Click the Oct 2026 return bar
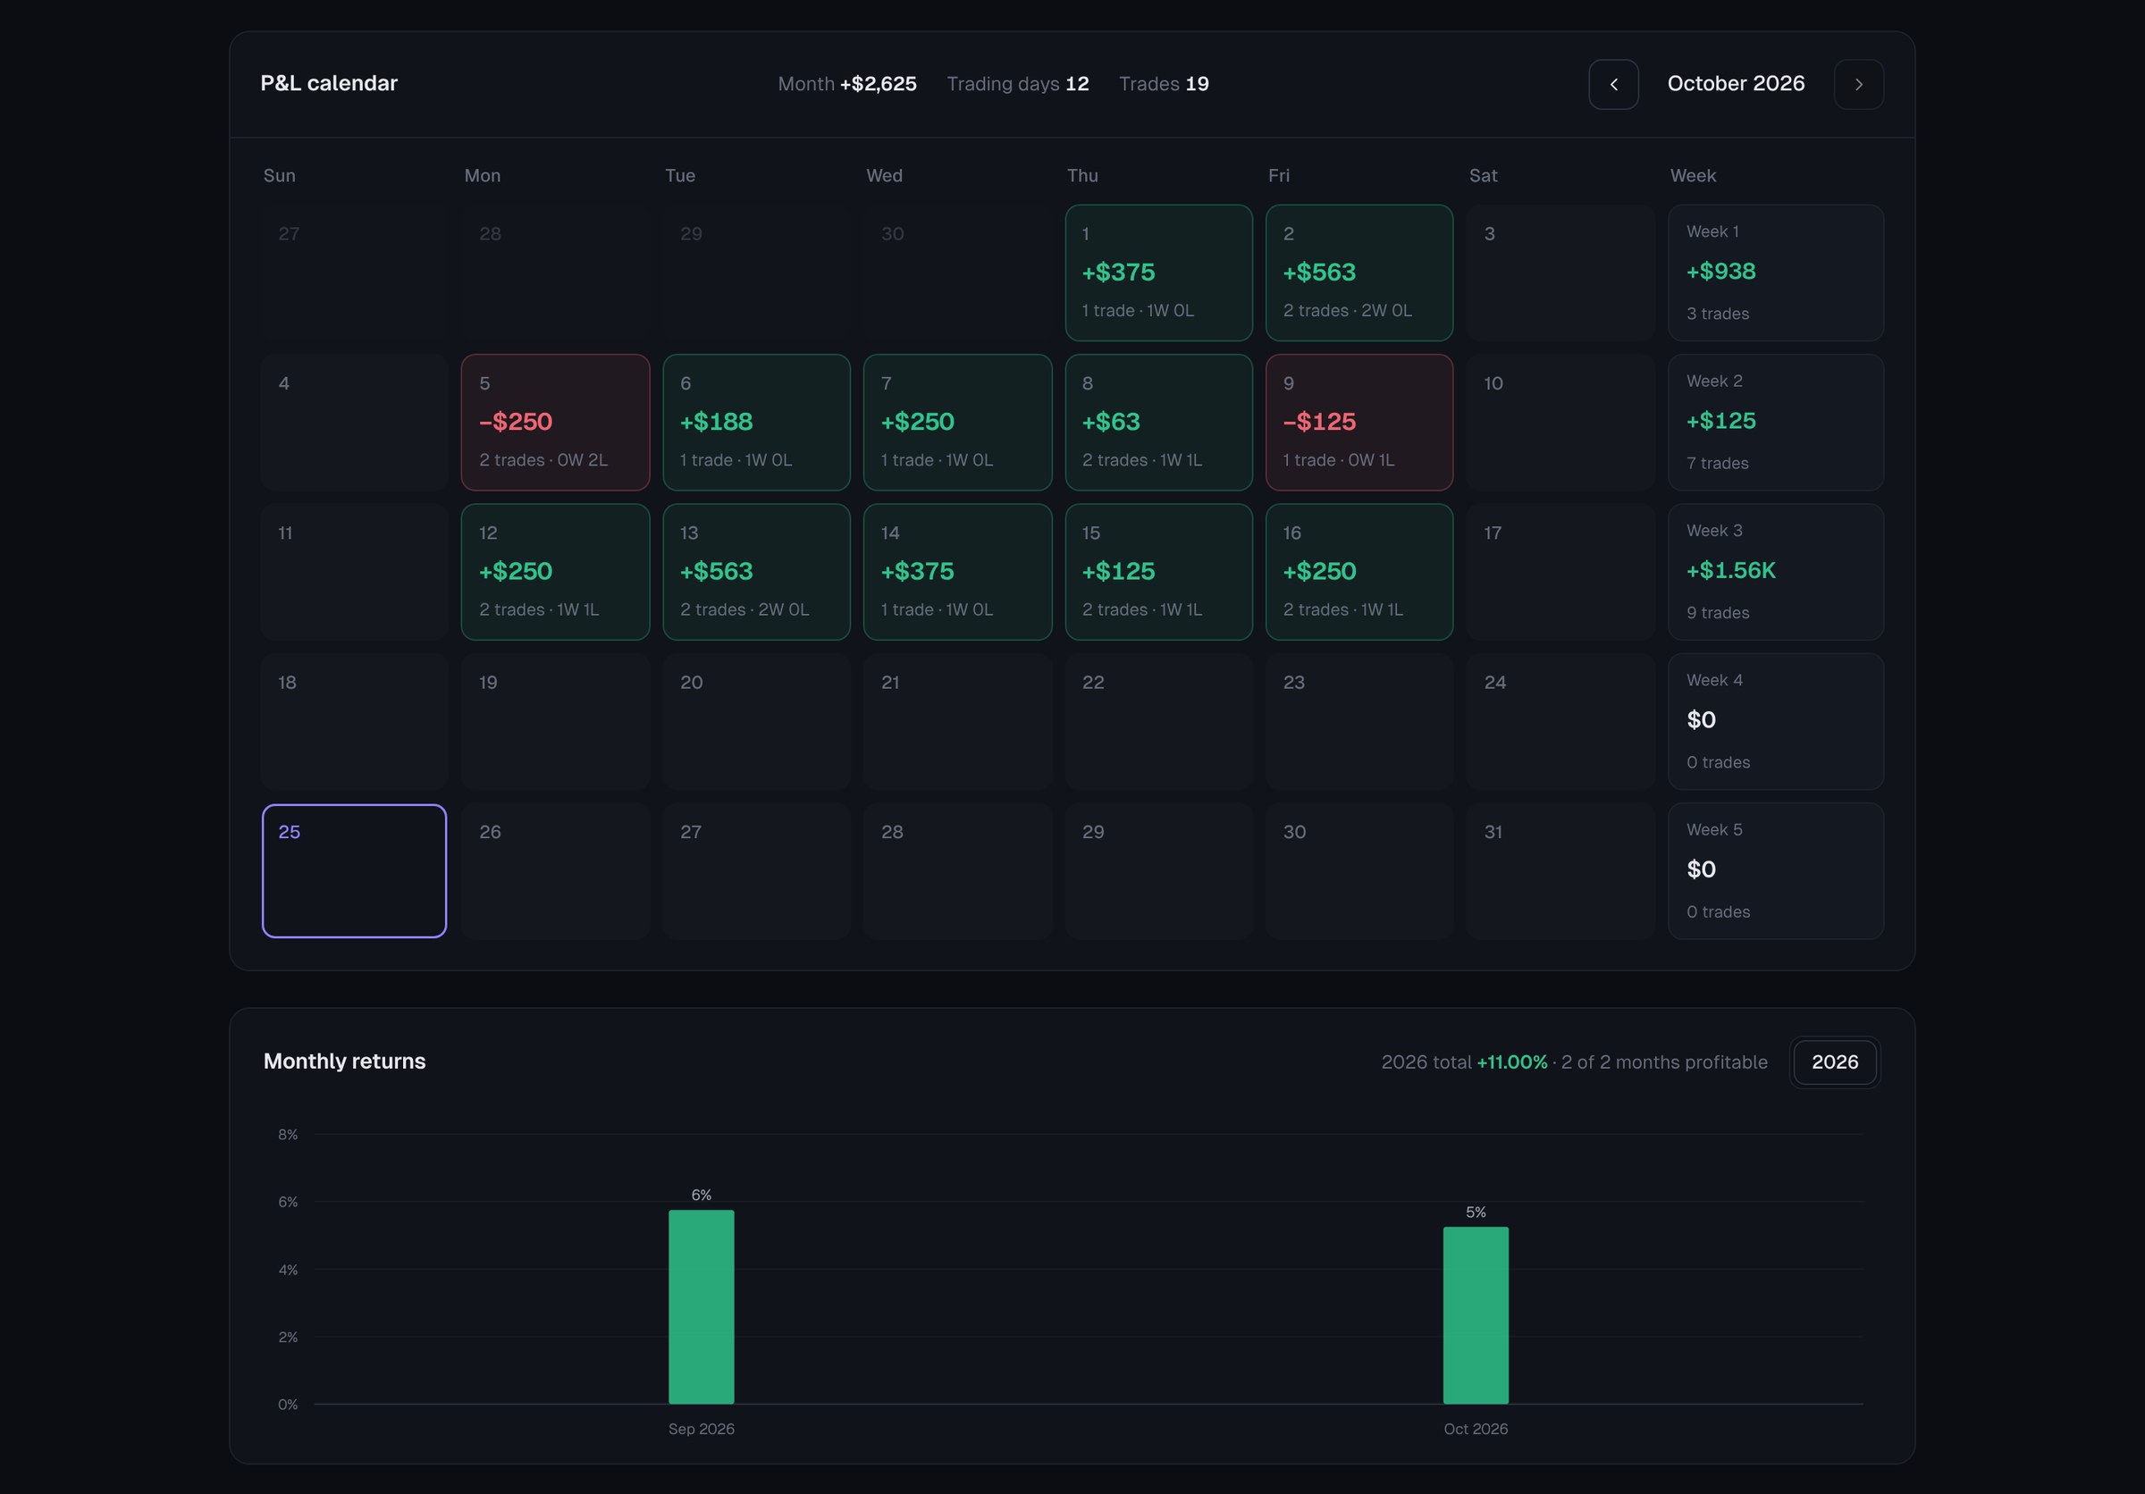The width and height of the screenshot is (2145, 1494). [x=1476, y=1314]
